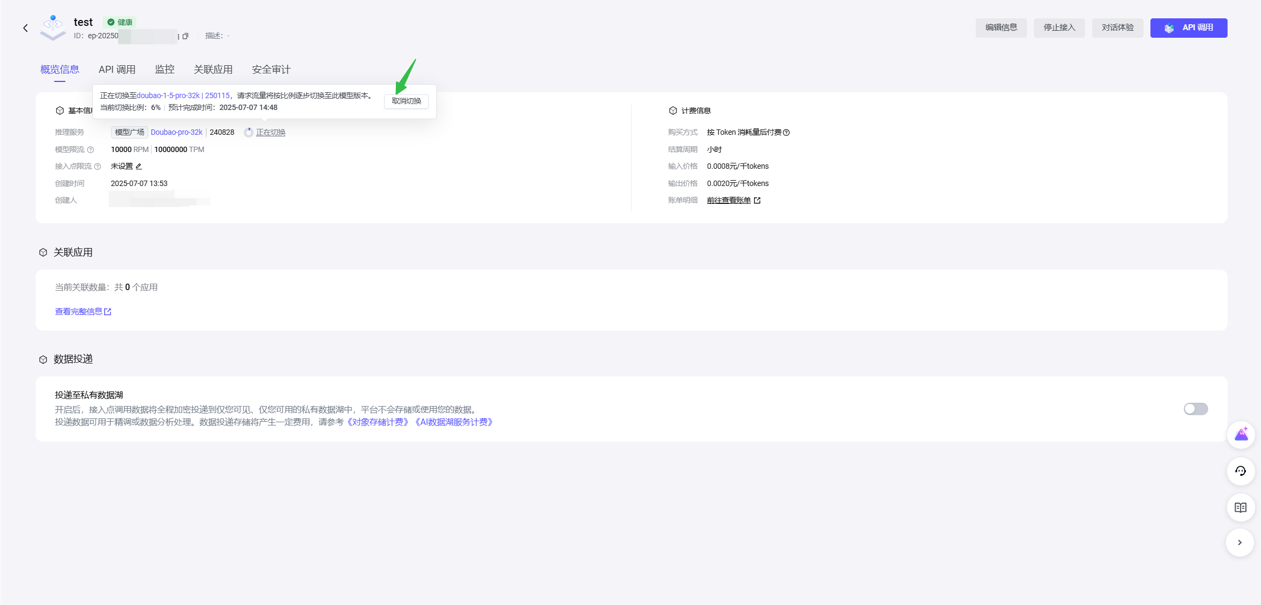Viewport: 1261px width, 605px height.
Task: Open the Doubao-pro-32k model link
Action: [x=176, y=133]
